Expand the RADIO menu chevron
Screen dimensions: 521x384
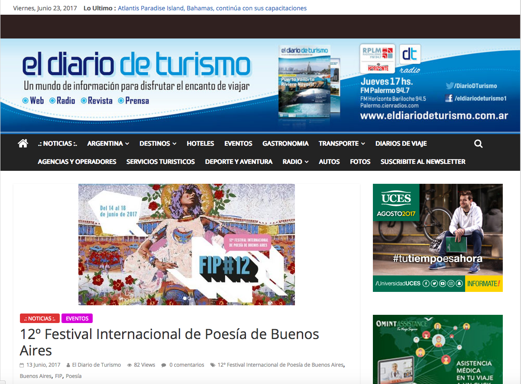(x=307, y=162)
